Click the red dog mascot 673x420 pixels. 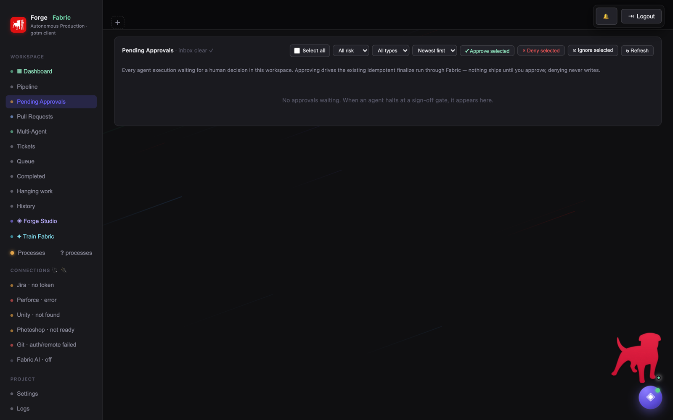point(636,357)
